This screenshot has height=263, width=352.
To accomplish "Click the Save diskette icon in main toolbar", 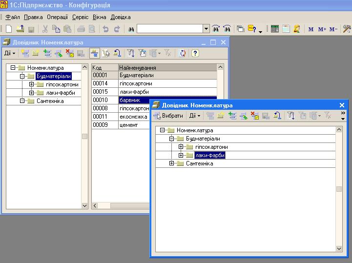I will (x=31, y=29).
